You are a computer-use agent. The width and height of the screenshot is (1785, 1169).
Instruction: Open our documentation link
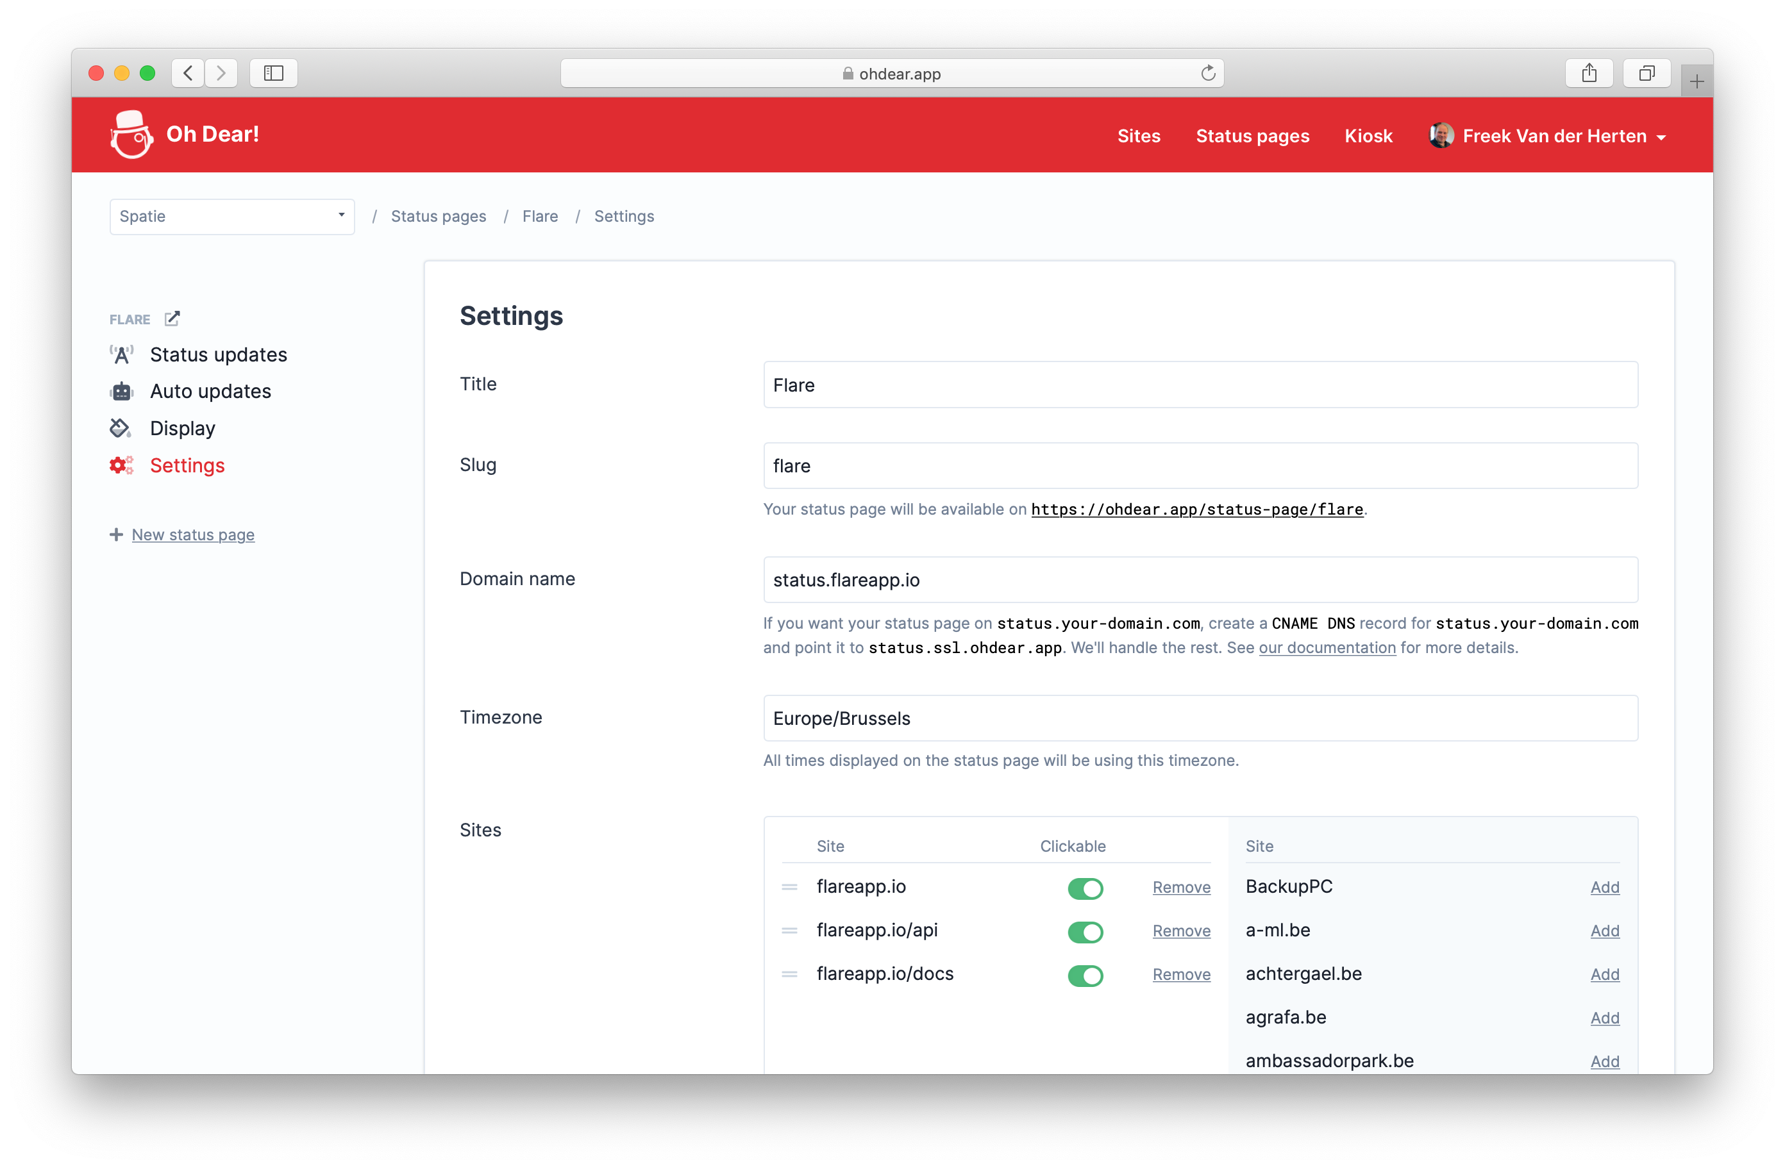(x=1327, y=647)
